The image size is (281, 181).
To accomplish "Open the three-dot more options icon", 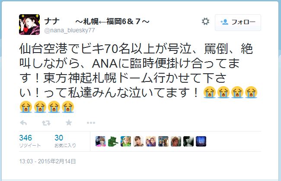I will point(91,123).
